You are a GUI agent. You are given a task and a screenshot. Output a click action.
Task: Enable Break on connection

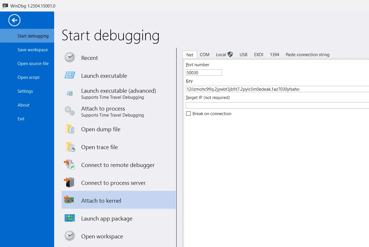coord(188,113)
